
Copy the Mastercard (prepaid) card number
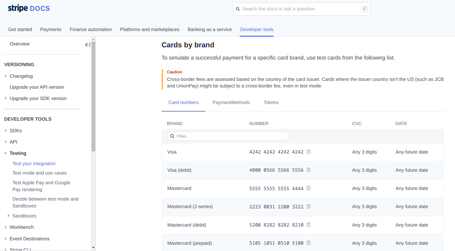coord(309,243)
